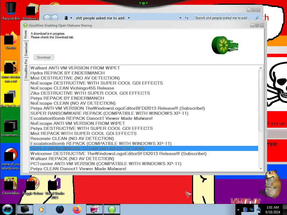Viewport: 287px width, 215px height.
Task: Launch Peggle Deluxe from the desktop
Action: point(33,186)
